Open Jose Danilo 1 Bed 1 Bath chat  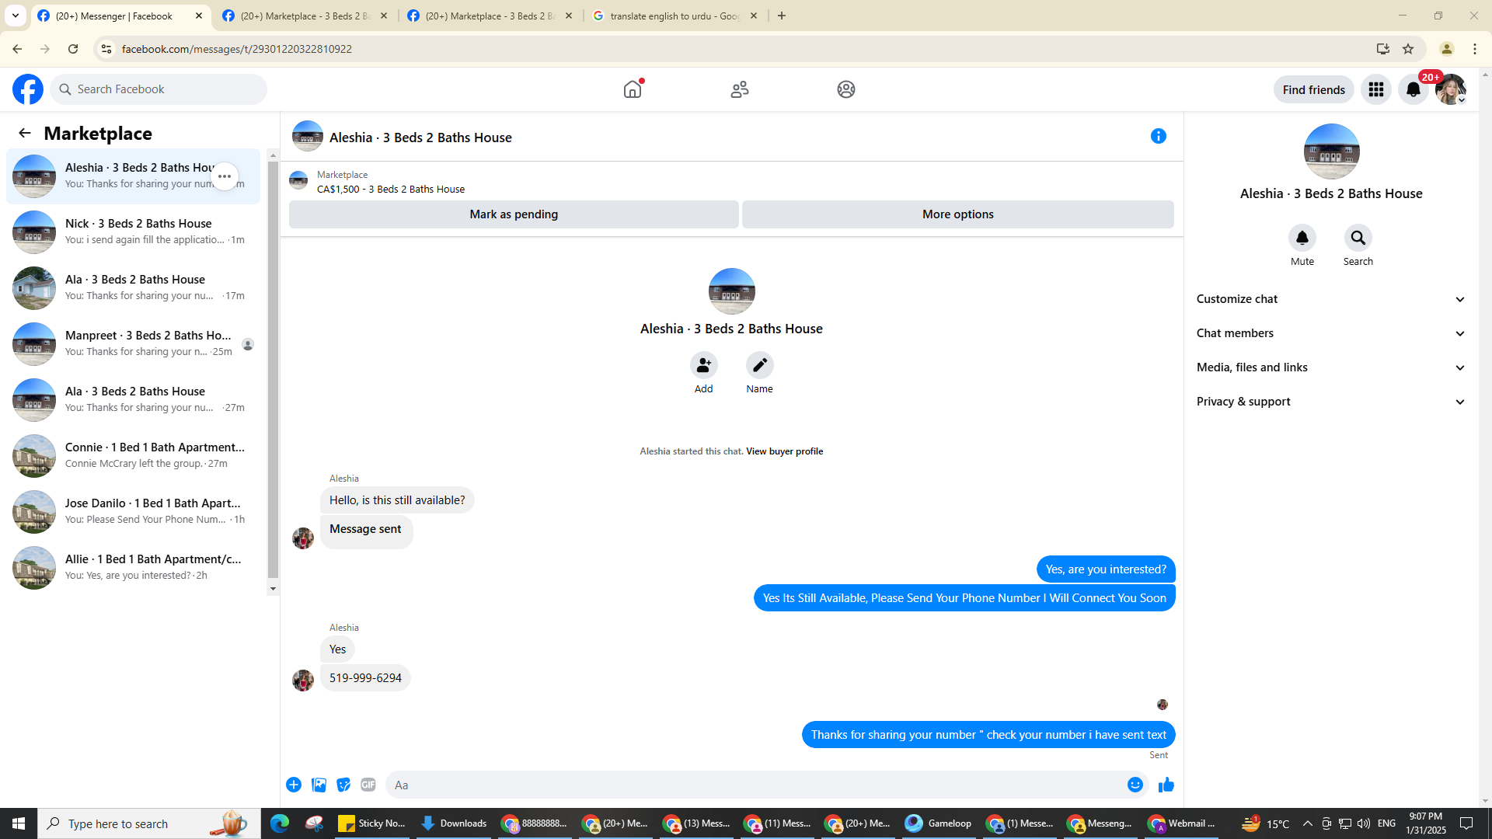[134, 512]
